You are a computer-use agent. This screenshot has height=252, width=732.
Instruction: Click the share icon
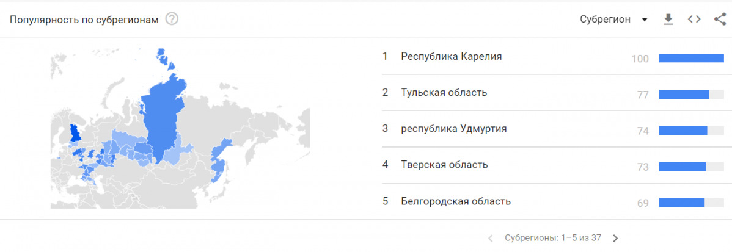(x=719, y=20)
